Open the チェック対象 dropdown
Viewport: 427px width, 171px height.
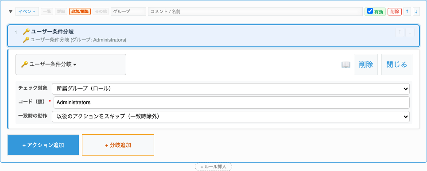coord(231,89)
